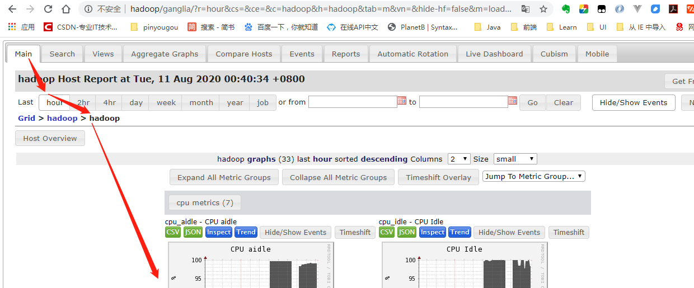Open the Aggregate Graphs tab

[x=165, y=54]
